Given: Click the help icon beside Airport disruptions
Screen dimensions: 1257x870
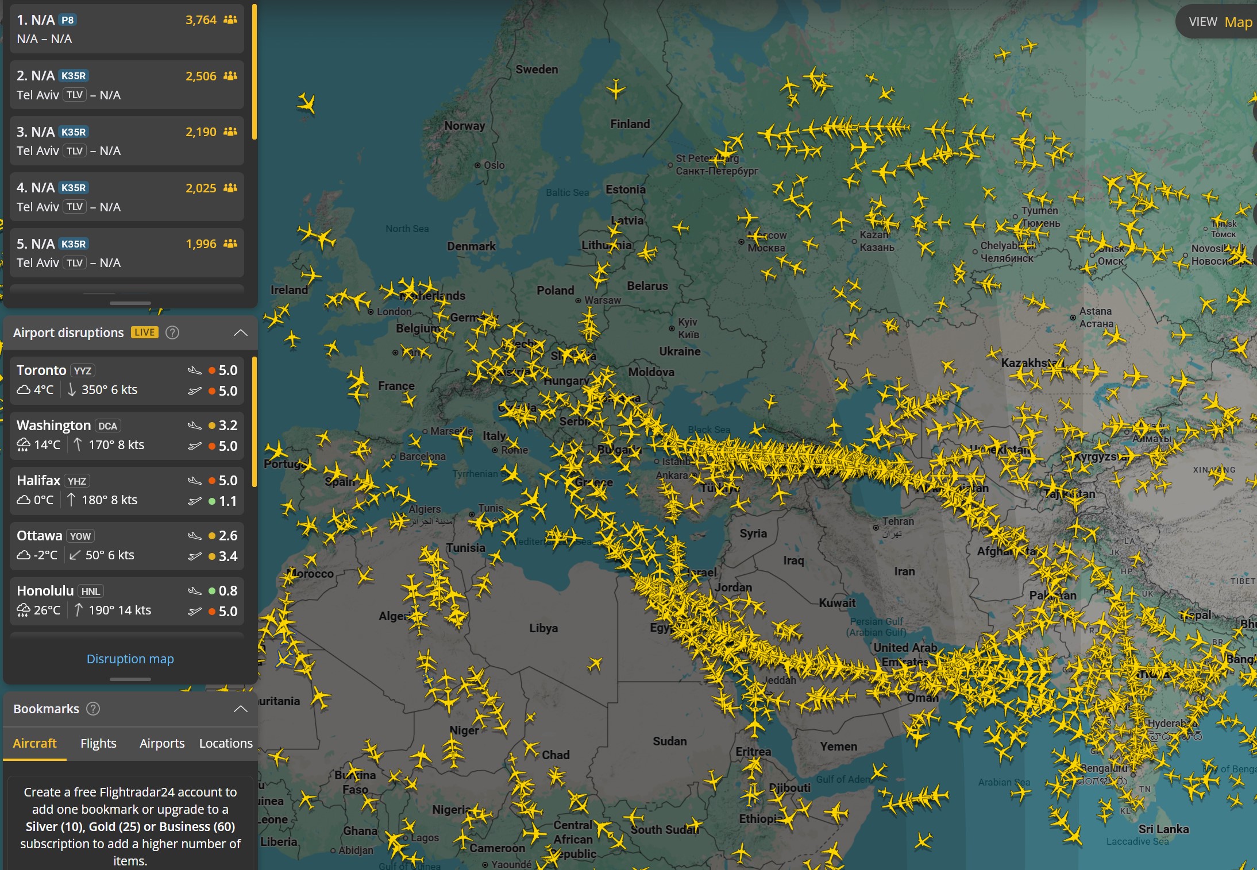Looking at the screenshot, I should pyautogui.click(x=172, y=332).
